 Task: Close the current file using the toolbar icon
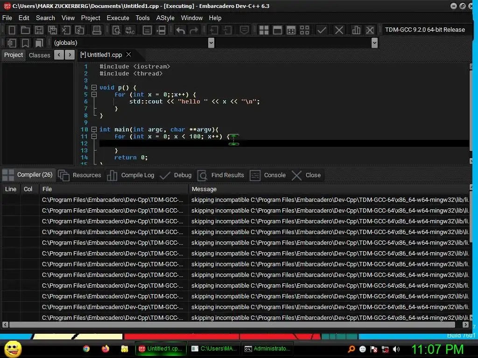click(x=66, y=30)
